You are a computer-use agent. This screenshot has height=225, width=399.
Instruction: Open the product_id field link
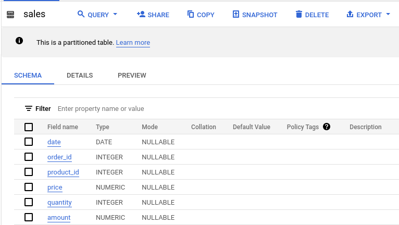(x=63, y=172)
